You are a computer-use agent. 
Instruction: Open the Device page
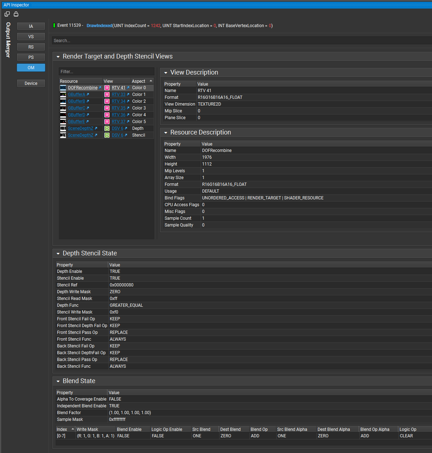(31, 83)
